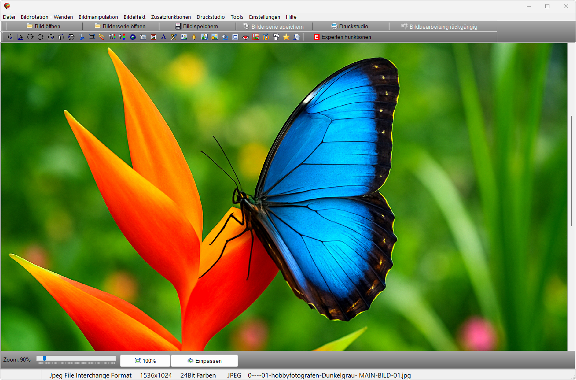Viewport: 576px width, 380px height.
Task: Click the Bild öffnen button
Action: point(43,26)
